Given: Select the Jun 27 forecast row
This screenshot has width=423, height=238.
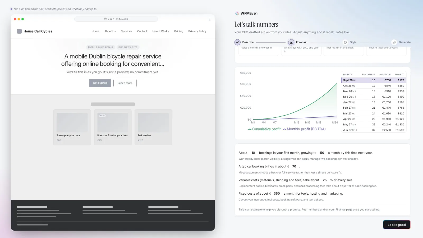Looking at the screenshot, I should (374, 130).
